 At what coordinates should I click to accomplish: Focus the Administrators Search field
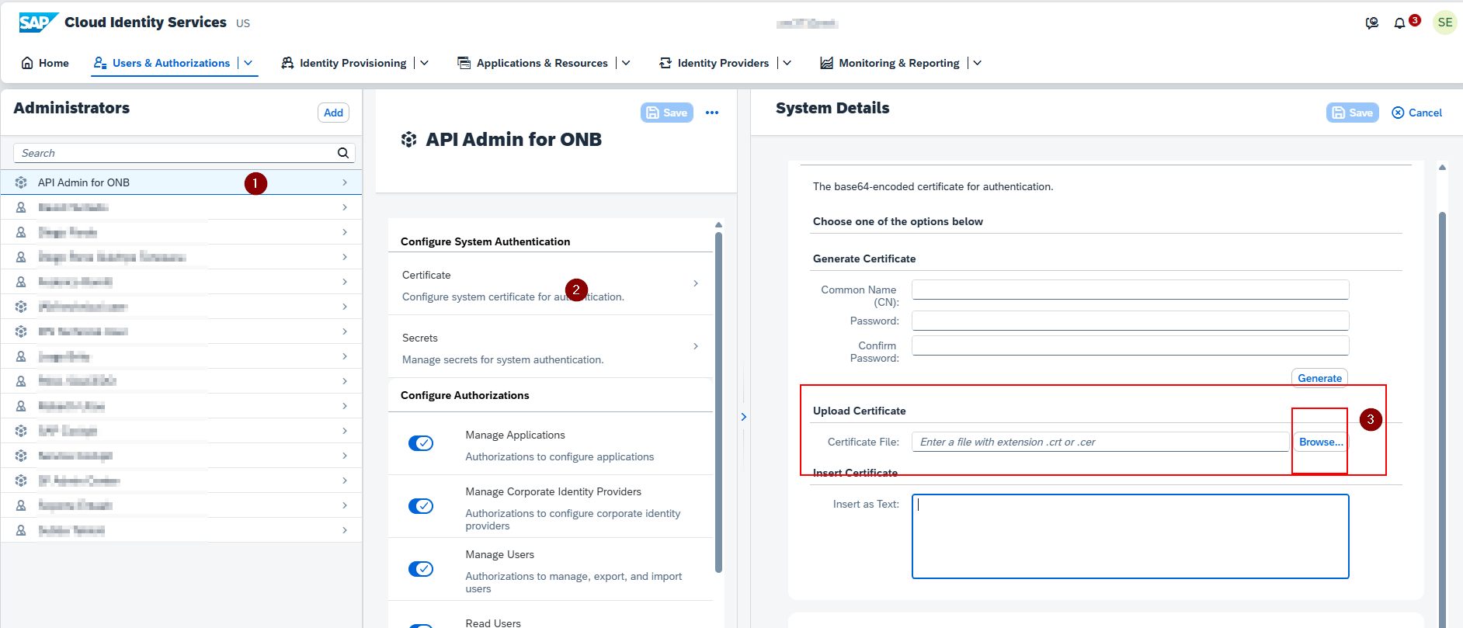[x=184, y=153]
